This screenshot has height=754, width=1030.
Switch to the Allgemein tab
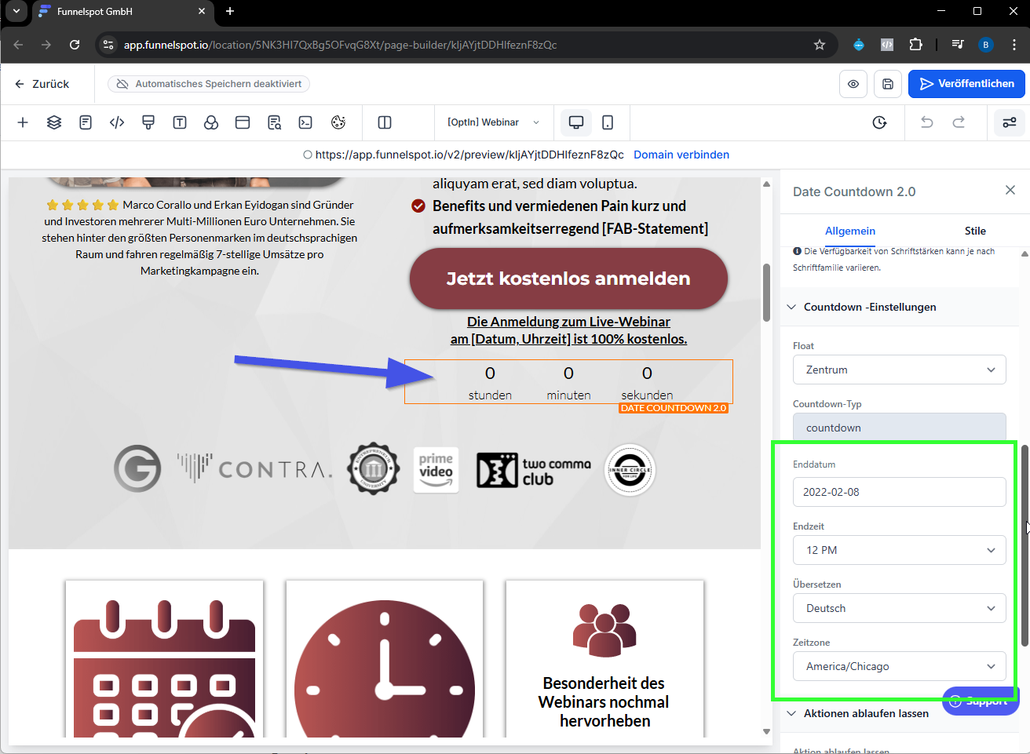point(850,231)
